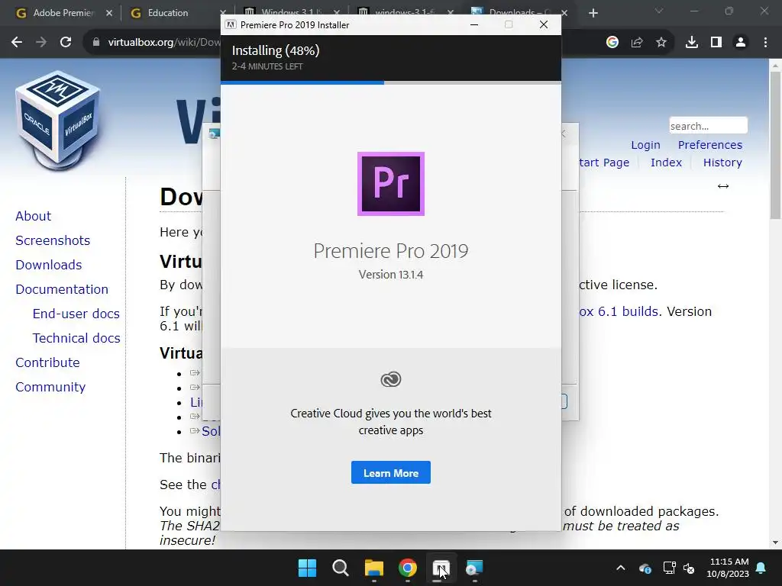The width and height of the screenshot is (782, 586).
Task: Open Chrome downloads icon
Action: (x=692, y=43)
